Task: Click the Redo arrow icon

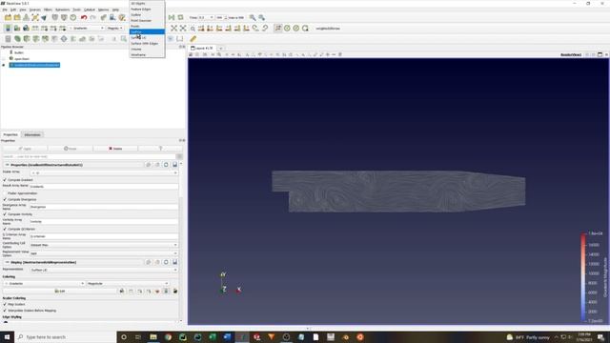Action: click(93, 17)
